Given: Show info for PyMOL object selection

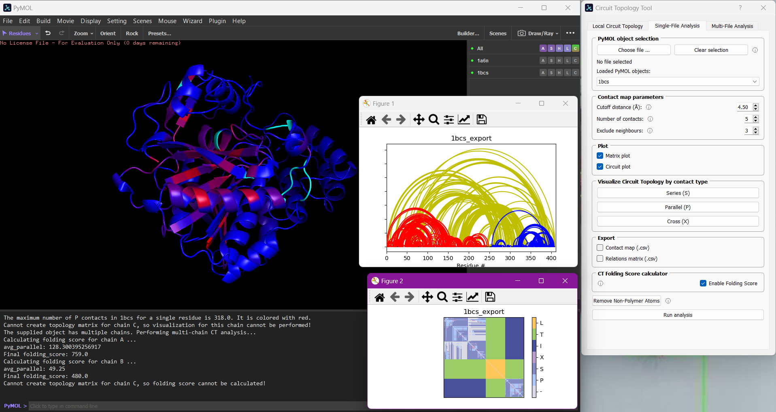Looking at the screenshot, I should 755,50.
